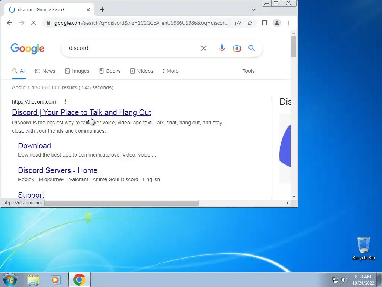The height and width of the screenshot is (287, 382).
Task: Expand the More search categories menu
Action: pyautogui.click(x=170, y=71)
